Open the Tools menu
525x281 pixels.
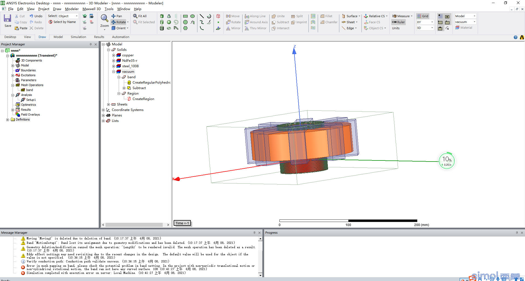click(109, 9)
